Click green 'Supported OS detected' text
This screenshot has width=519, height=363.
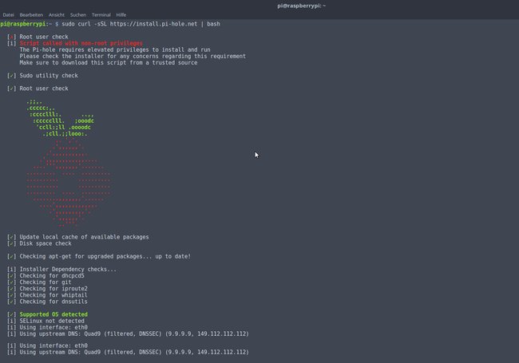[53, 314]
